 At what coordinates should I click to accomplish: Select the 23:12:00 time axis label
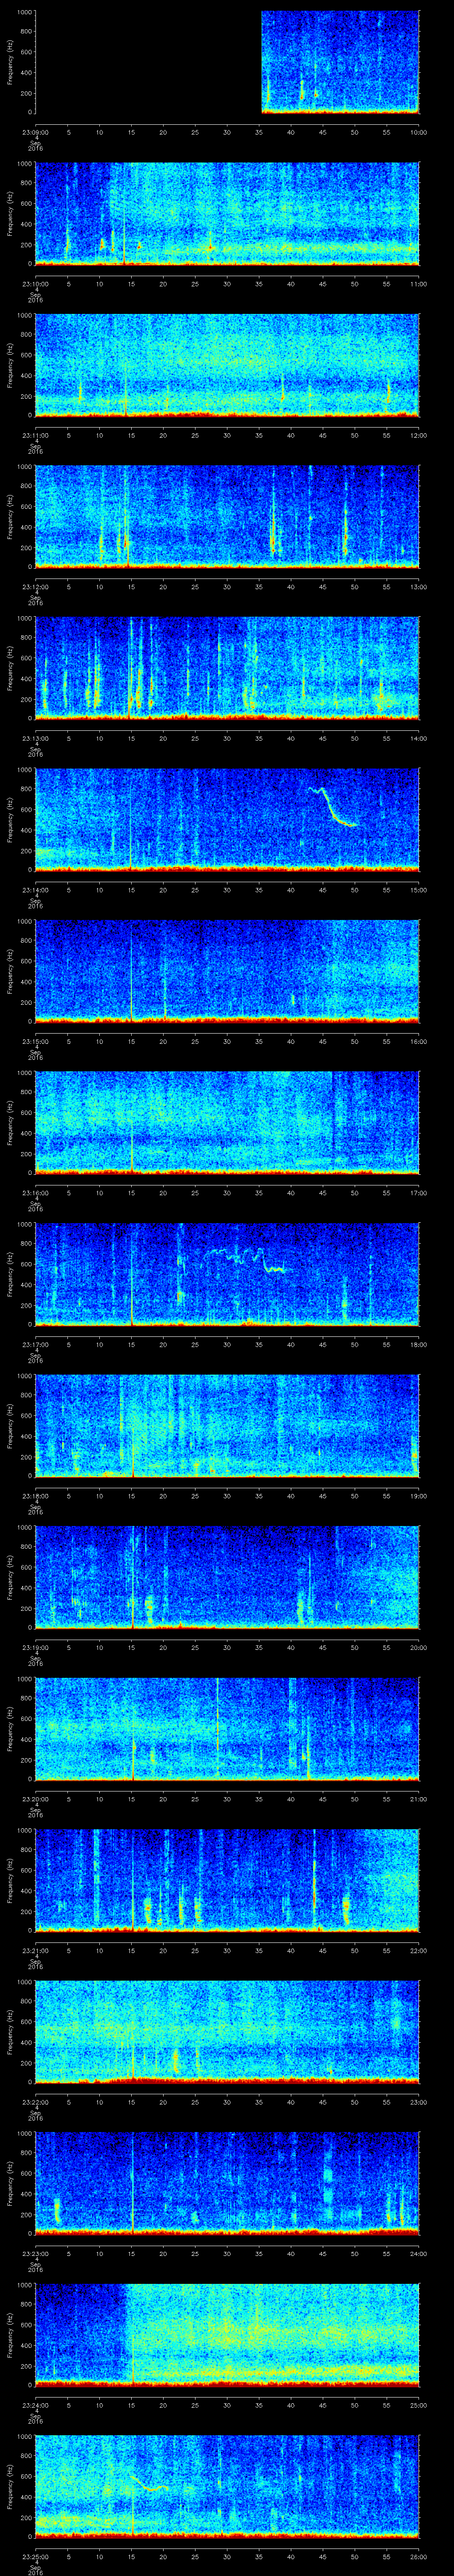pos(35,586)
